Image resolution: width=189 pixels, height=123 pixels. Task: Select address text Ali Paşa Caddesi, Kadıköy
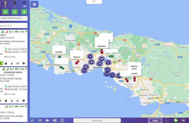point(11,79)
